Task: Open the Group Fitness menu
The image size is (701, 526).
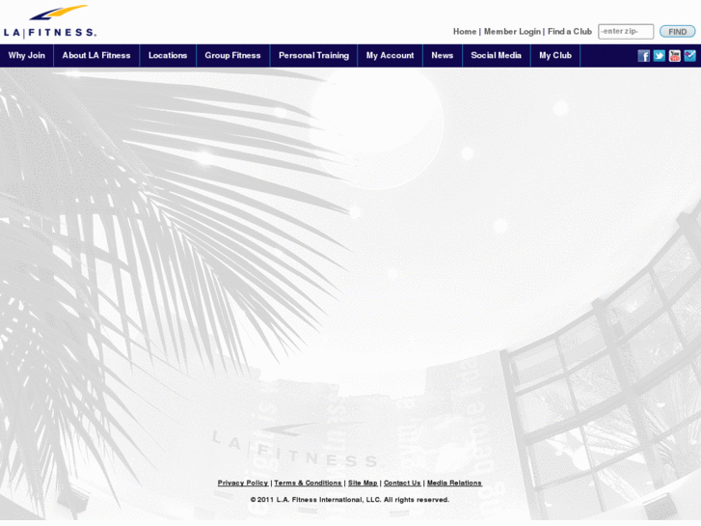Action: click(x=233, y=56)
